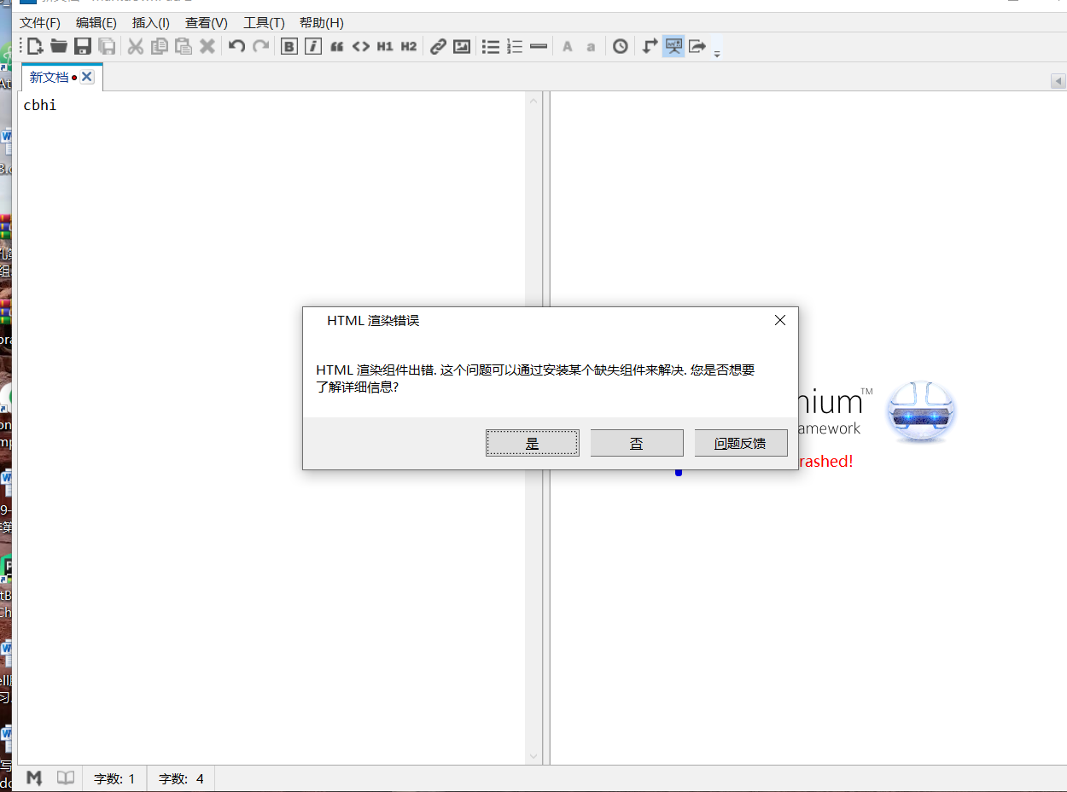Cut selection with the scissors icon
This screenshot has height=792, width=1067.
point(136,46)
